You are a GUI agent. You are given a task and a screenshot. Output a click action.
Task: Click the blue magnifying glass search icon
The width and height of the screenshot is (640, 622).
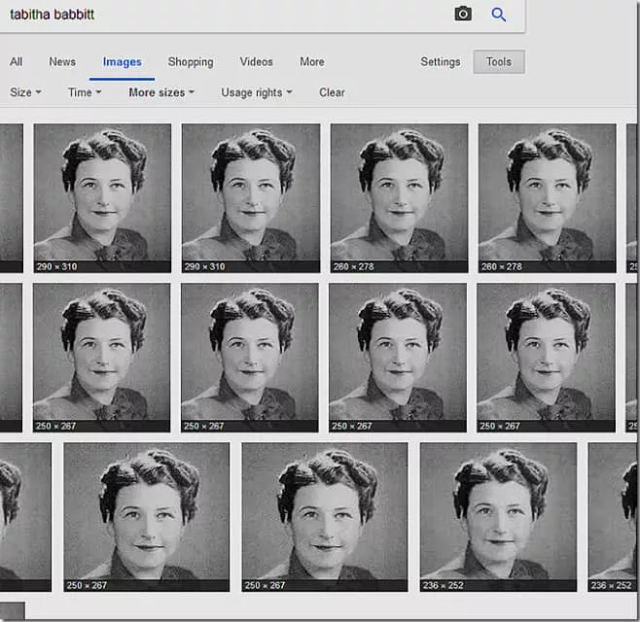(x=499, y=14)
